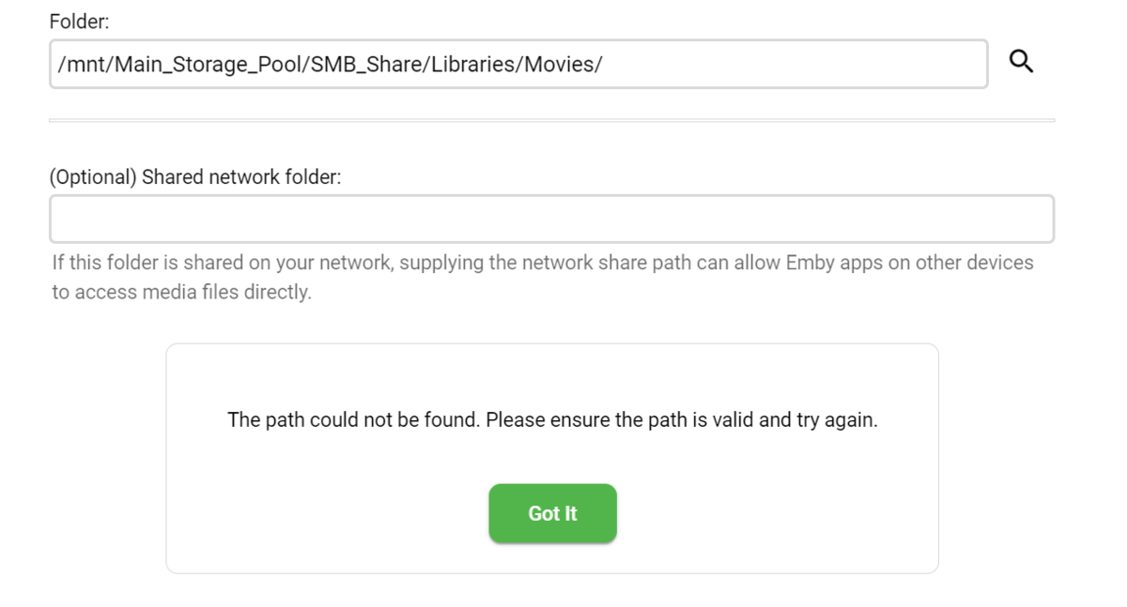Viewport: 1127px width, 607px height.
Task: Click "Shared network folder:" label text
Action: tap(241, 176)
